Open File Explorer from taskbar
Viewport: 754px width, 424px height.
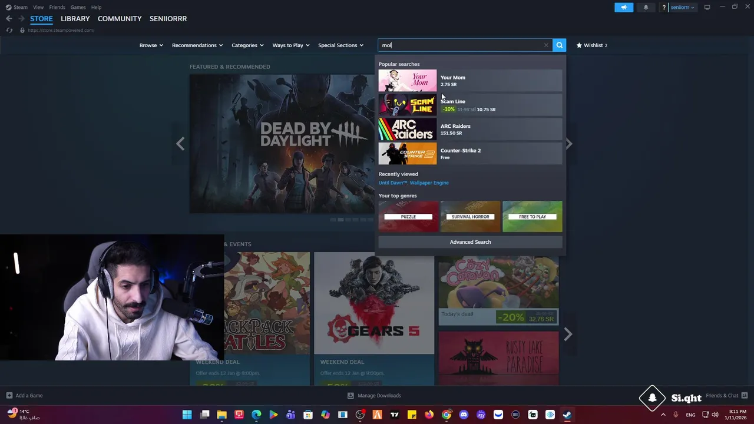[x=221, y=415]
